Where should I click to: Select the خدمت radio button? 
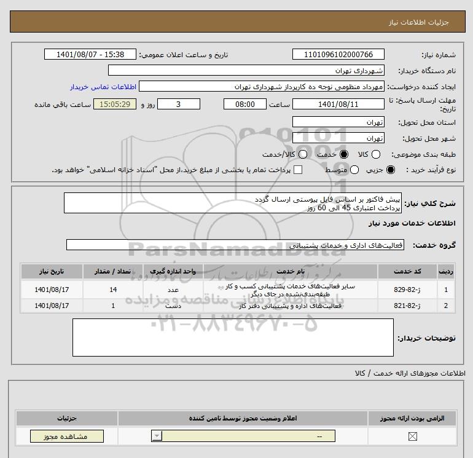point(344,154)
